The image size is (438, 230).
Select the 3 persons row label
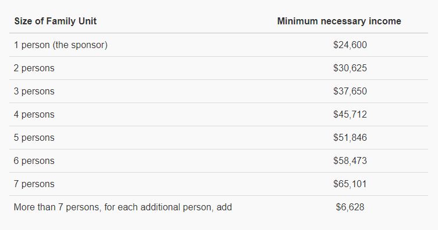tap(34, 91)
